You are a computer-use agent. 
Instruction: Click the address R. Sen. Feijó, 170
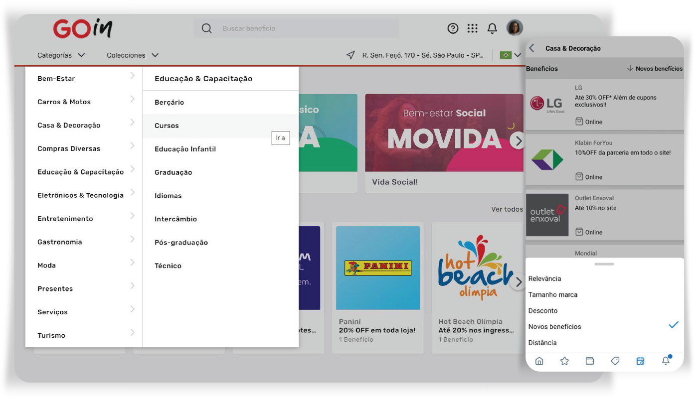click(423, 55)
